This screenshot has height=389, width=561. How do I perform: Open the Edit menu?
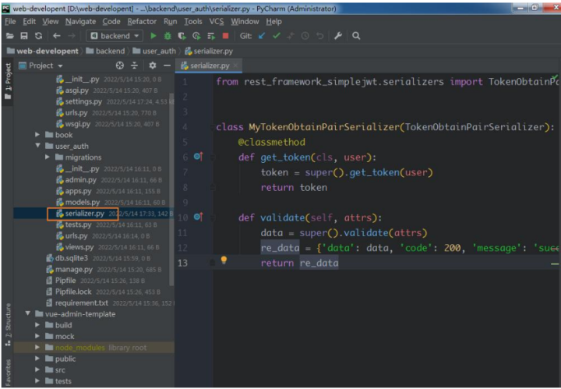pyautogui.click(x=29, y=22)
